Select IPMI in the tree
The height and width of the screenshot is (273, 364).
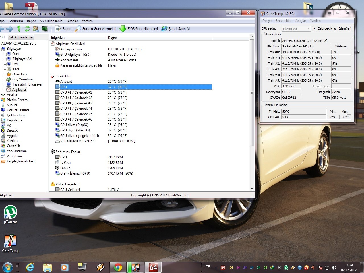[x=16, y=69]
